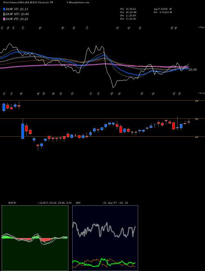Image resolution: width=205 pixels, height=271 pixels.
Task: Click the MunafaSutra.com title text
Action: 79,2
